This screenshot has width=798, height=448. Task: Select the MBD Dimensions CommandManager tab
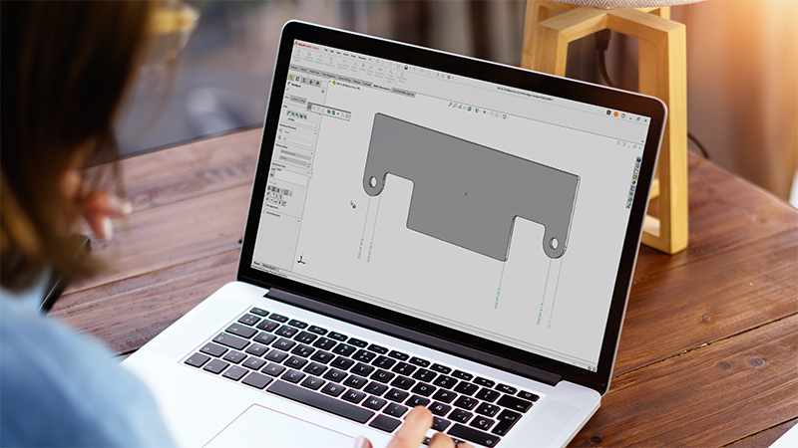pos(382,88)
